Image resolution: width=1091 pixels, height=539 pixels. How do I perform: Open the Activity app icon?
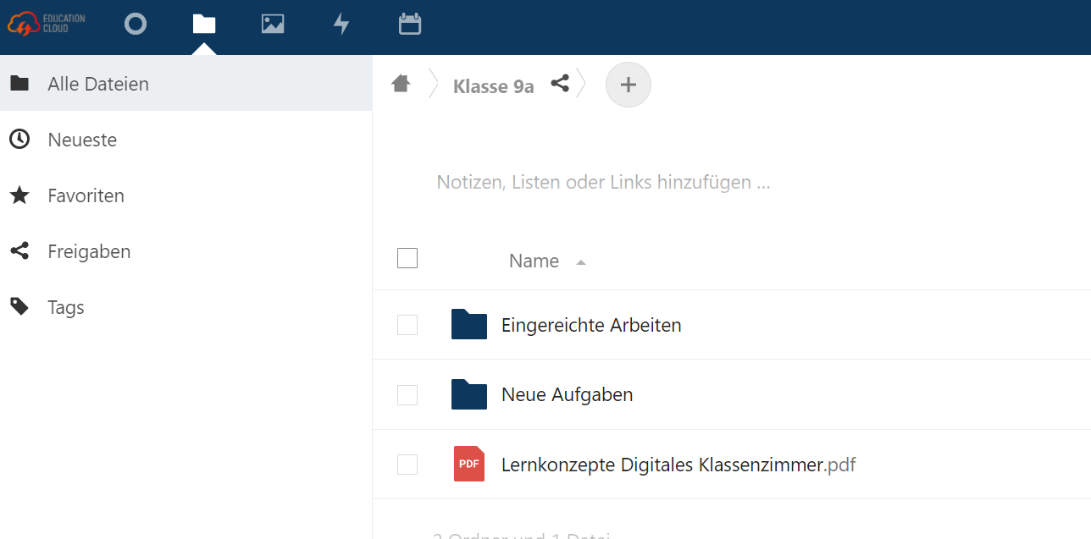341,24
